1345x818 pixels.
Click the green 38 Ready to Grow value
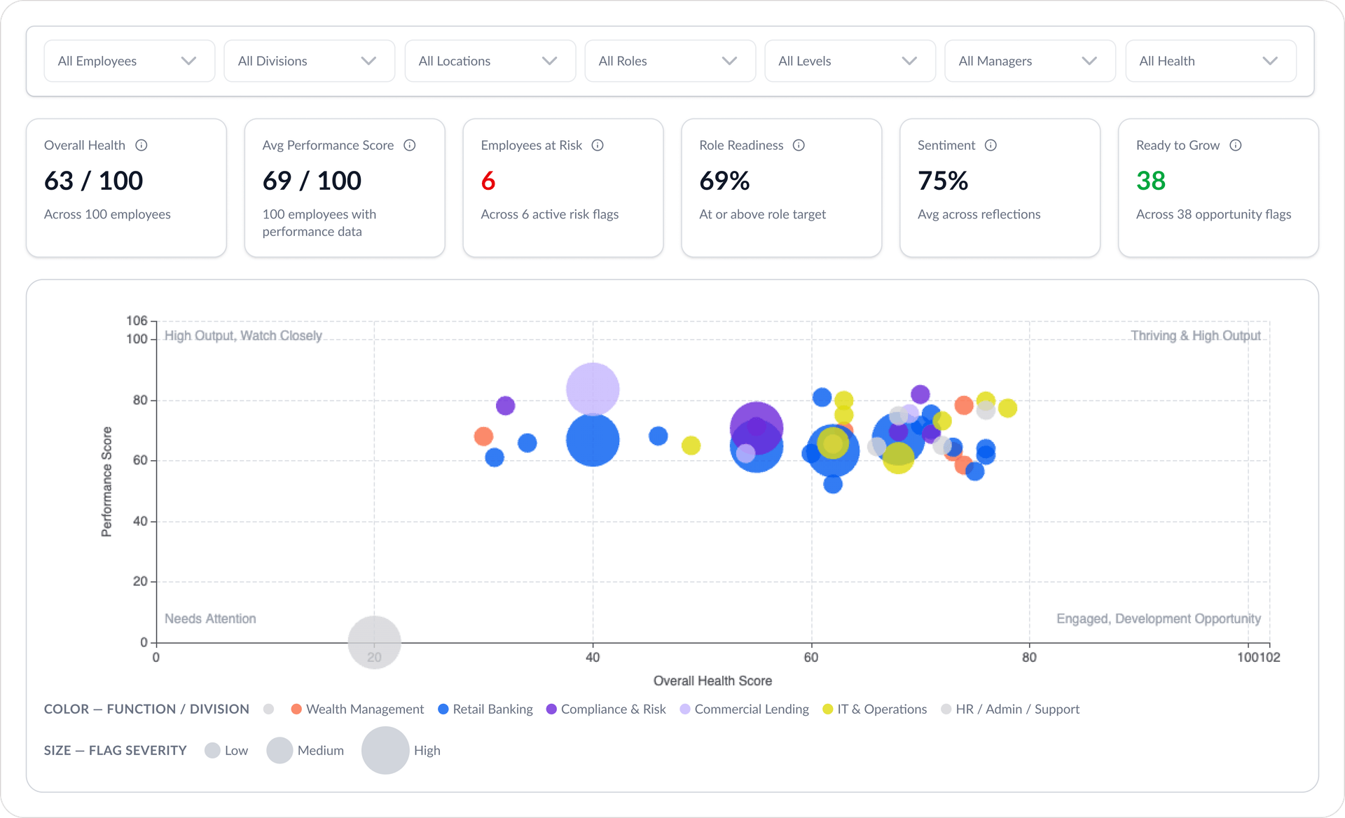coord(1151,181)
